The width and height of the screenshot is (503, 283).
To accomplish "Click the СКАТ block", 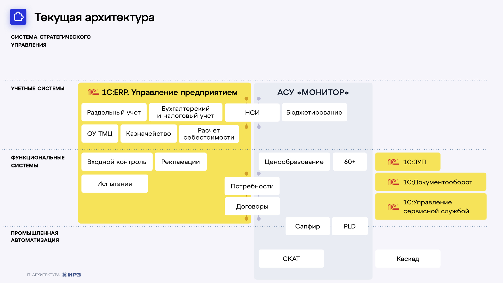I will [291, 259].
